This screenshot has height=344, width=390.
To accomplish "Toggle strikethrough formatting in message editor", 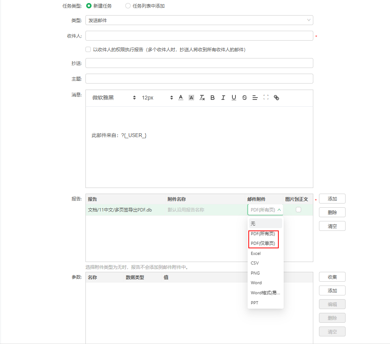I will (245, 98).
